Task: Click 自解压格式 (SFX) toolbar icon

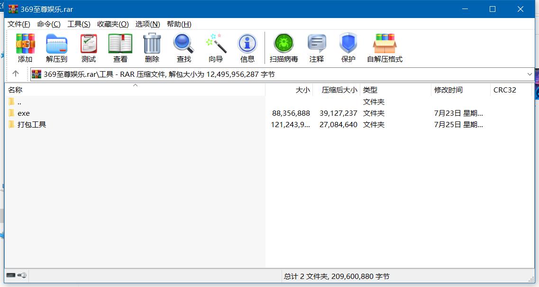Action: (384, 48)
